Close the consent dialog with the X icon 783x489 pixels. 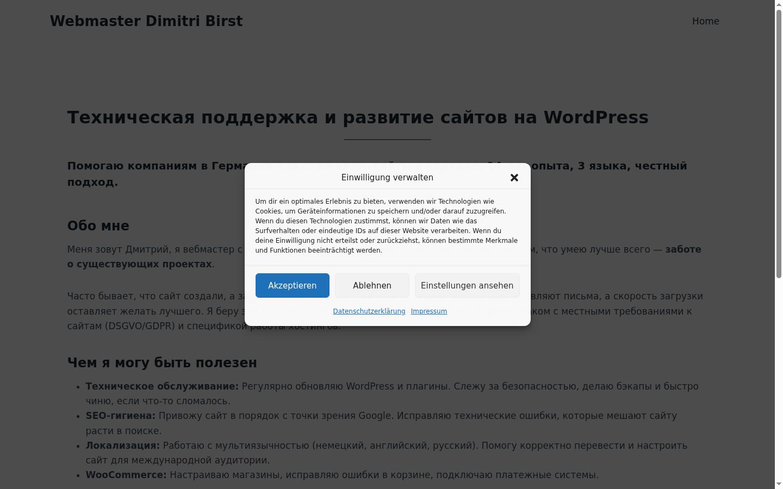(514, 178)
